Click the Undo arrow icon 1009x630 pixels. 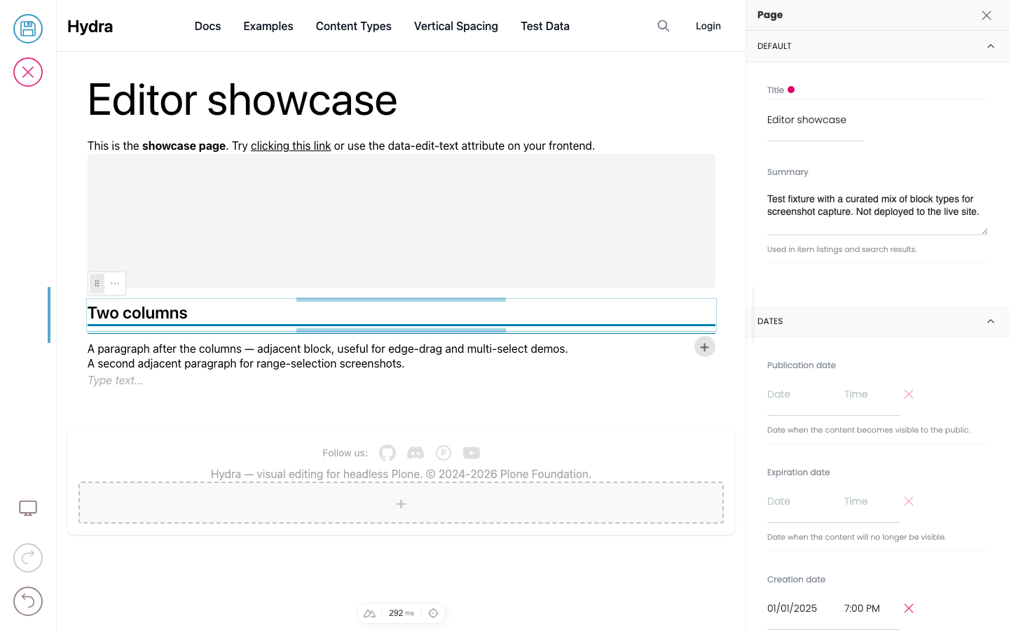pyautogui.click(x=28, y=601)
